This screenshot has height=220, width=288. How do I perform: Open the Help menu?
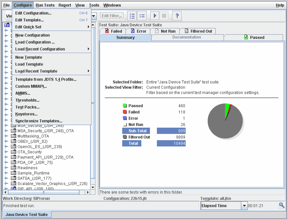pyautogui.click(x=280, y=5)
